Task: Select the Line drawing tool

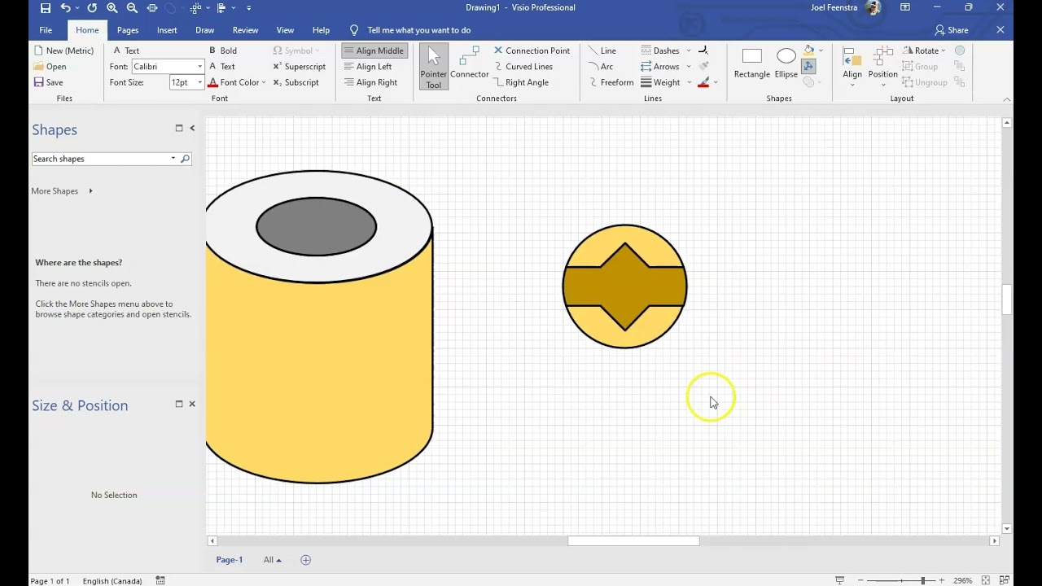Action: pos(602,50)
